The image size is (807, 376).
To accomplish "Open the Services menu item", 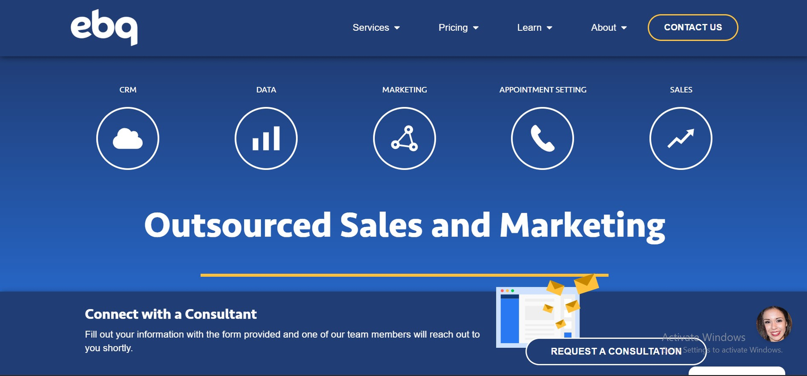I will point(371,28).
